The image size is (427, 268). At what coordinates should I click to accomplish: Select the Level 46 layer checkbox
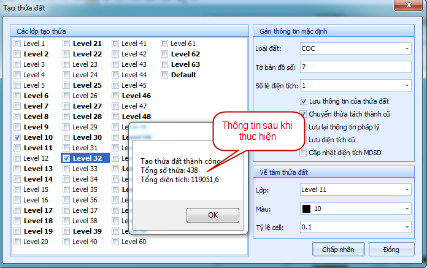click(115, 96)
